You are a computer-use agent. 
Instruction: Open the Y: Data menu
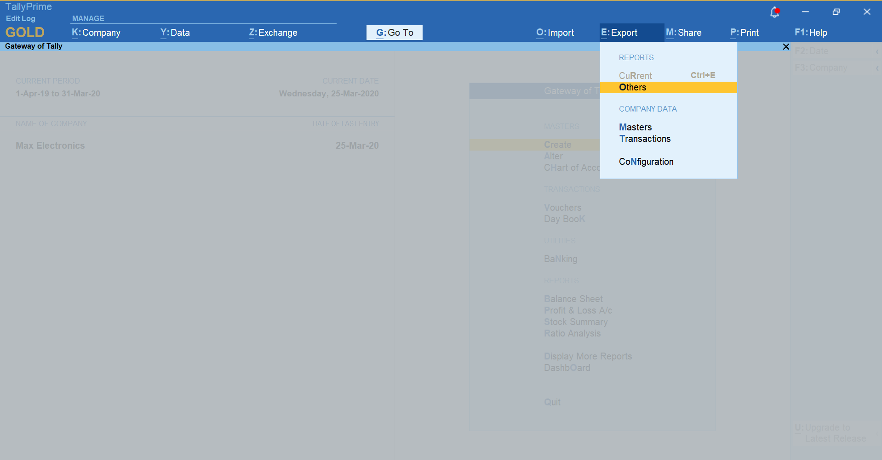pos(175,33)
